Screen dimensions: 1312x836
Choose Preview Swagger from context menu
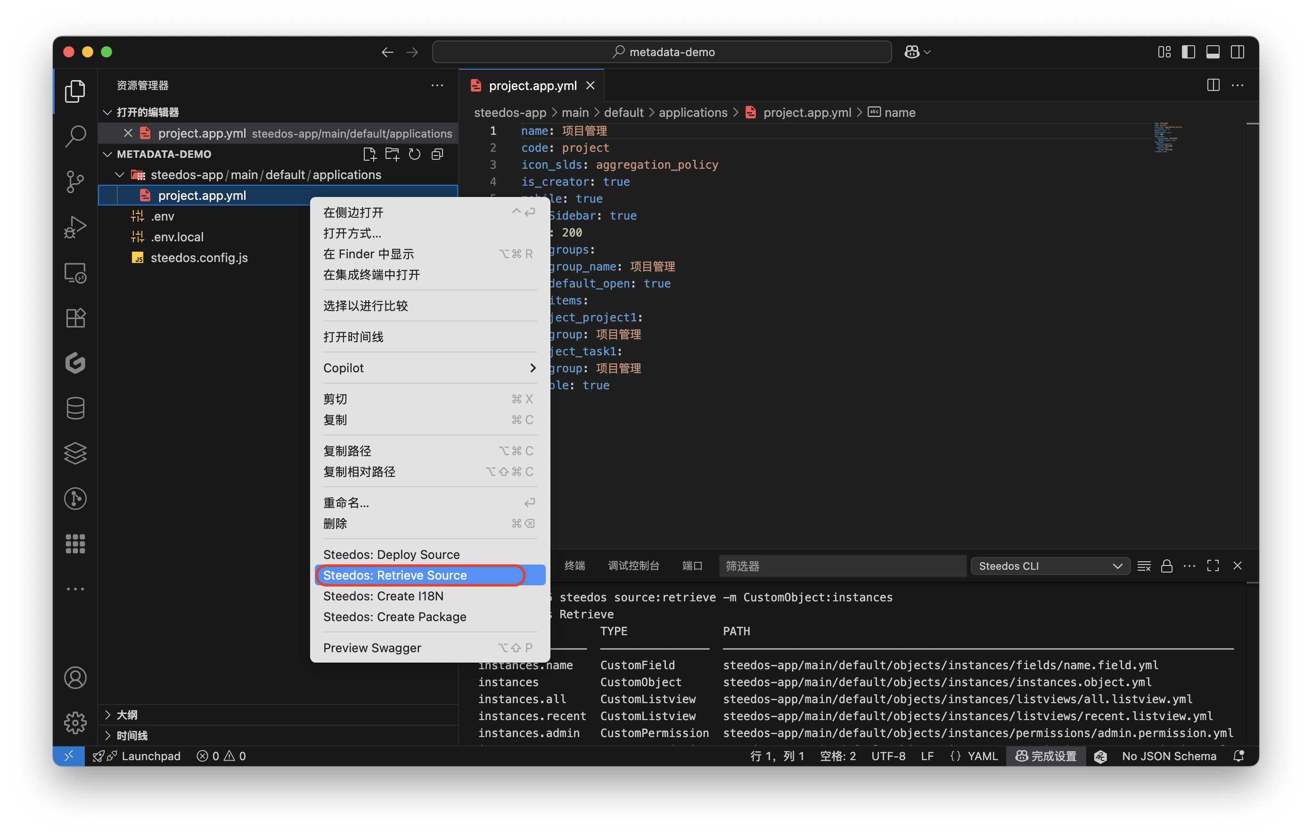pos(430,648)
